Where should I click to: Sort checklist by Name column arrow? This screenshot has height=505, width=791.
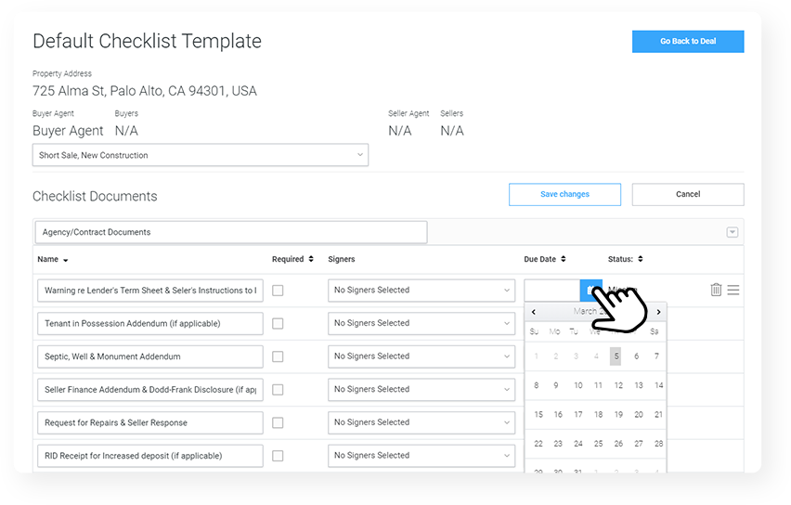[x=66, y=260]
